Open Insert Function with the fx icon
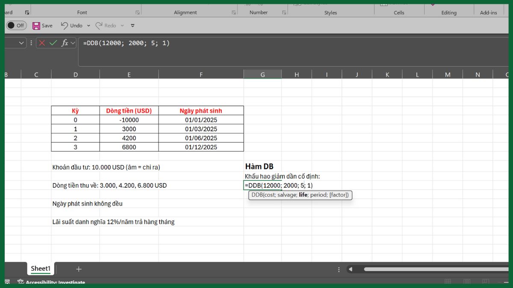Image resolution: width=513 pixels, height=288 pixels. tap(65, 42)
